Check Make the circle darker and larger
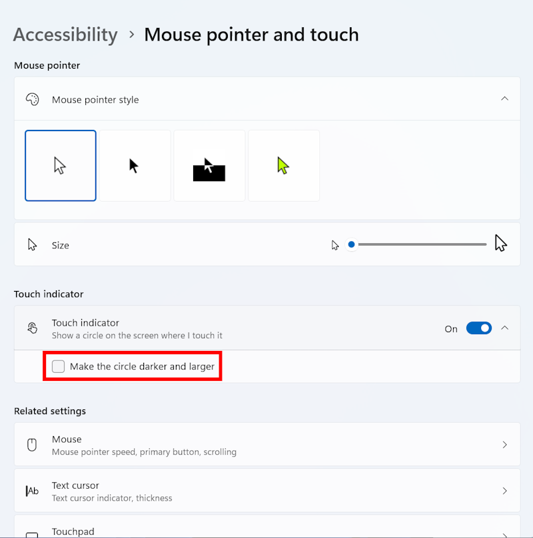The image size is (533, 538). click(x=59, y=366)
